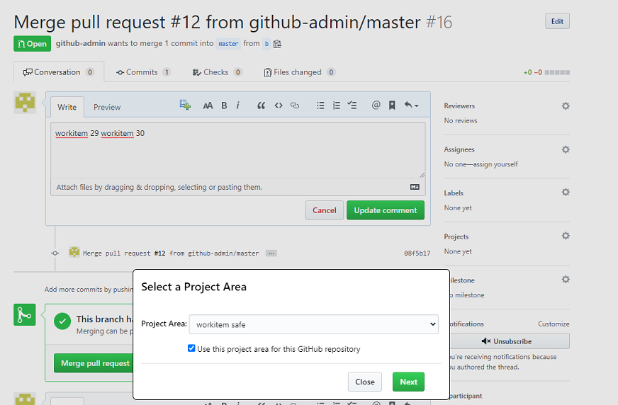Viewport: 618px width, 405px height.
Task: Click the Update comment button
Action: coord(386,210)
